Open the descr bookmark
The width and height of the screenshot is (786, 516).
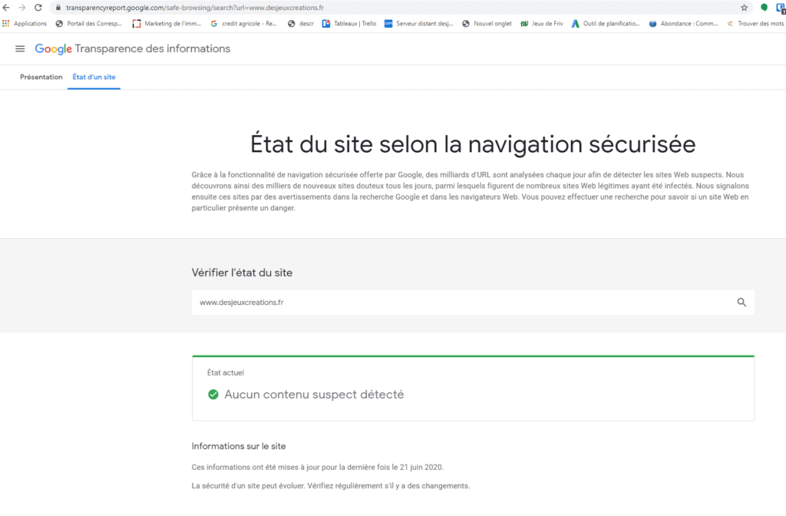point(301,24)
